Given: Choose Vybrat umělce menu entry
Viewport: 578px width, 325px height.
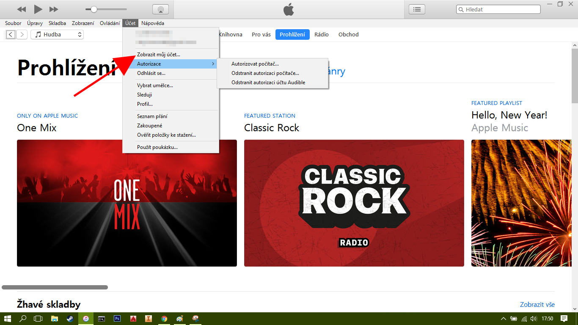Looking at the screenshot, I should (171, 85).
